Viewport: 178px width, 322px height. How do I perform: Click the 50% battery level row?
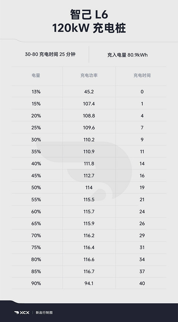[89, 187]
